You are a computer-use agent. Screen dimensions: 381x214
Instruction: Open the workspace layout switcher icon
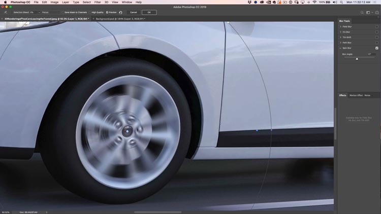click(x=368, y=12)
